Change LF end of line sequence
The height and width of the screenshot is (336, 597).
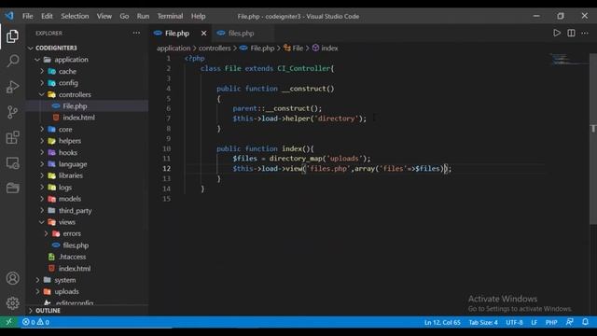(x=534, y=322)
